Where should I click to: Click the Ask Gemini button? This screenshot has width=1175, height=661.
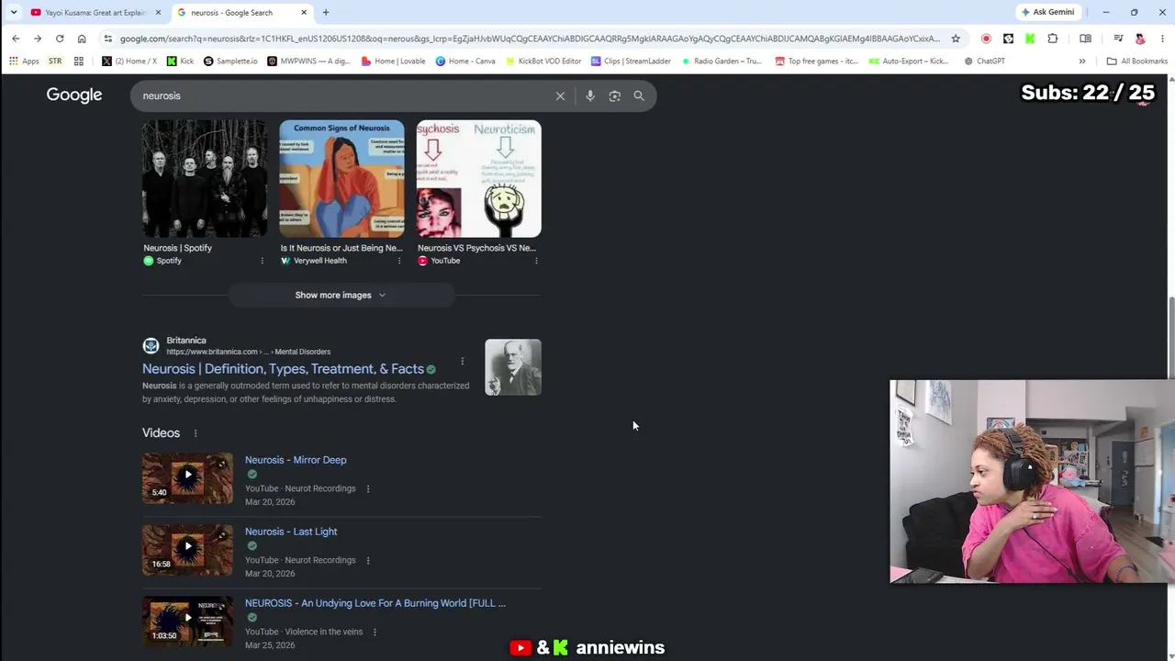pyautogui.click(x=1047, y=12)
